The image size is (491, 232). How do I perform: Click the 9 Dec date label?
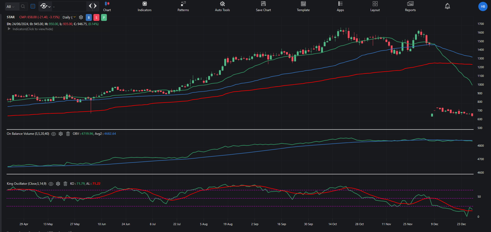[x=435, y=224]
